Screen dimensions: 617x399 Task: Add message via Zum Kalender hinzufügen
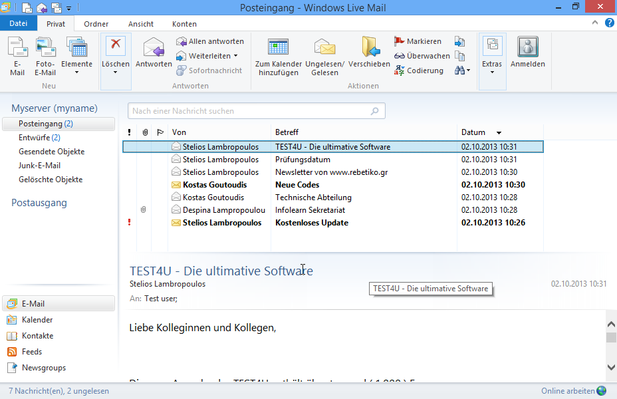pyautogui.click(x=278, y=57)
